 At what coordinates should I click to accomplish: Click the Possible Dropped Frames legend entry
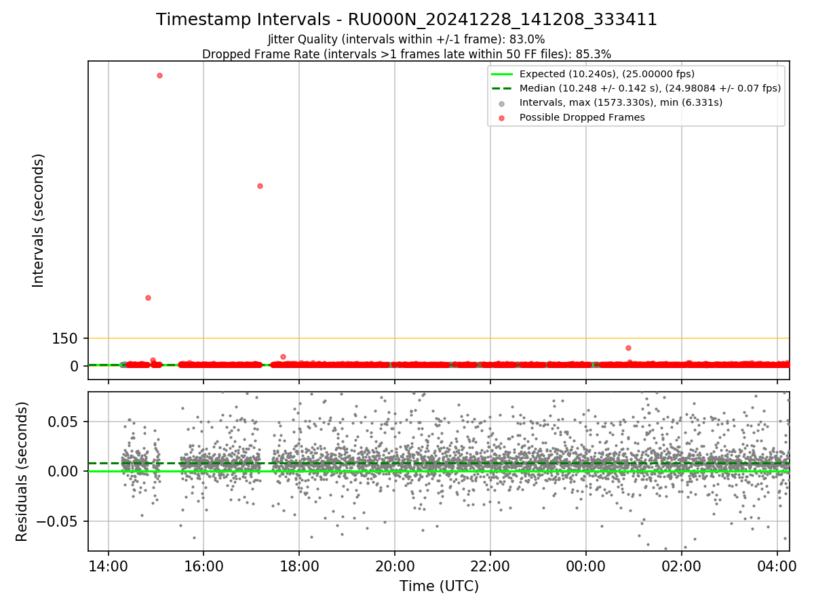(582, 117)
